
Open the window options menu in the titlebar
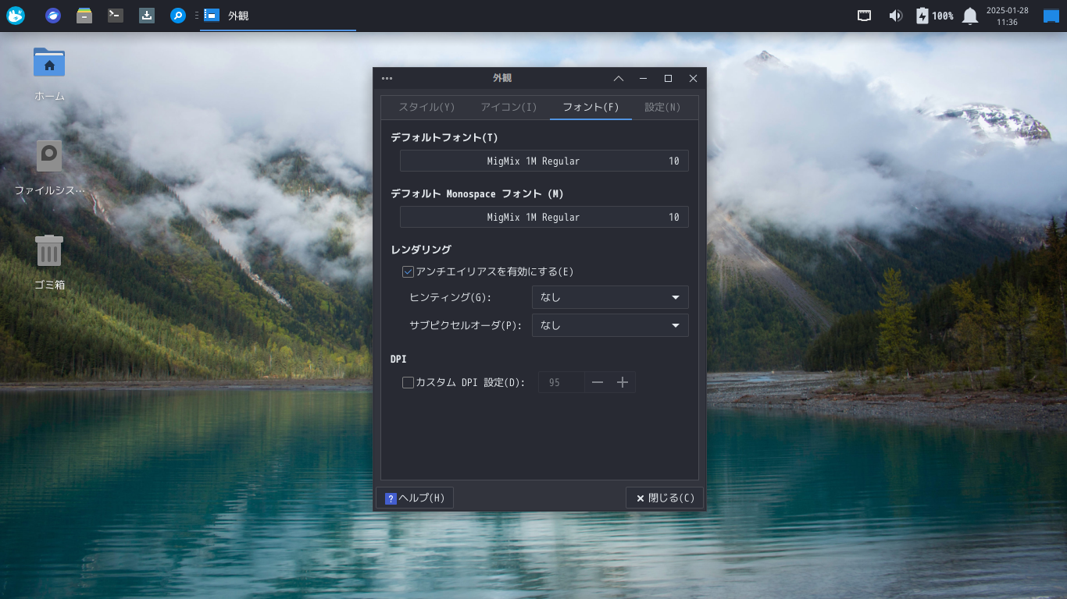pyautogui.click(x=387, y=78)
